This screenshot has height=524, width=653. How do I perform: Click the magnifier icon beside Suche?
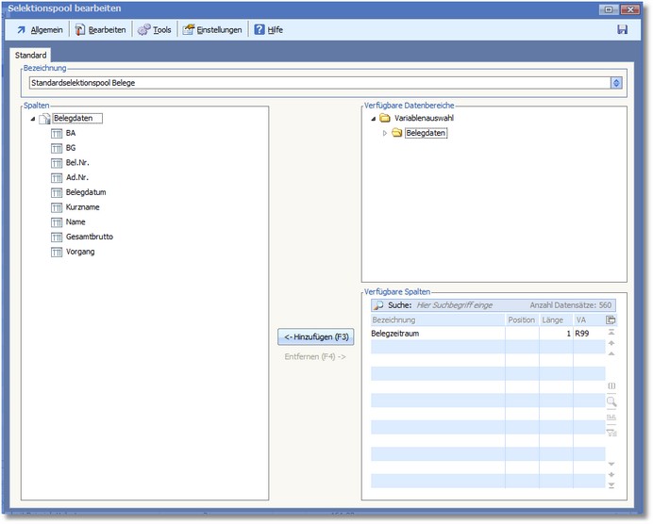tap(377, 305)
